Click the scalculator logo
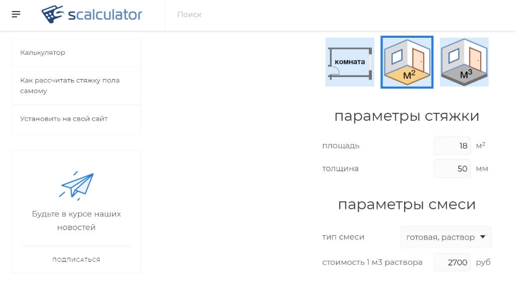The width and height of the screenshot is (516, 290). (x=92, y=15)
